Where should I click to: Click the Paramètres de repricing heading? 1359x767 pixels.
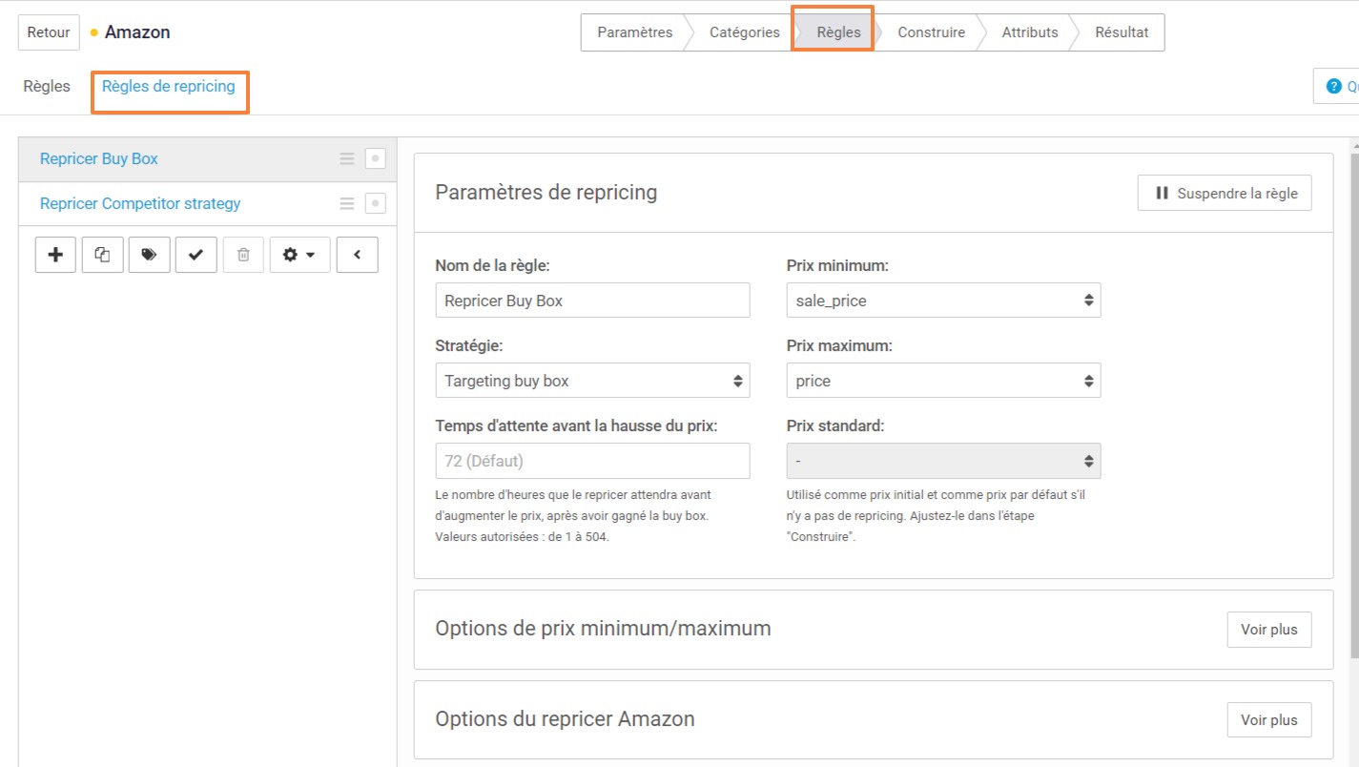(x=546, y=193)
